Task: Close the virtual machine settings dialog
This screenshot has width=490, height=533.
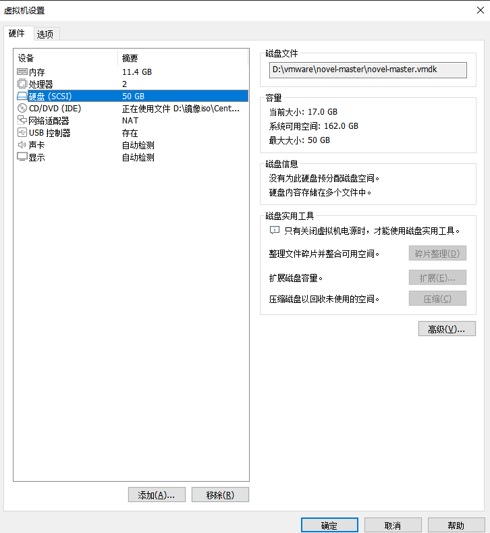Action: coord(481,10)
